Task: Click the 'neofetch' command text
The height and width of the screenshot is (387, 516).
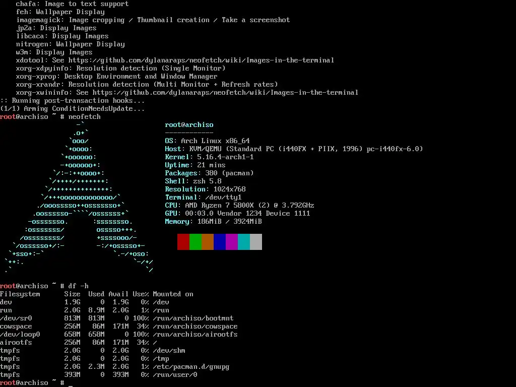Action: point(85,117)
